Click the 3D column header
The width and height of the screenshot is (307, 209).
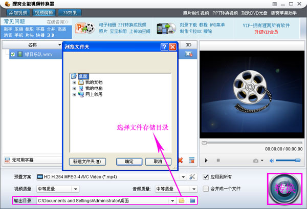188,45
